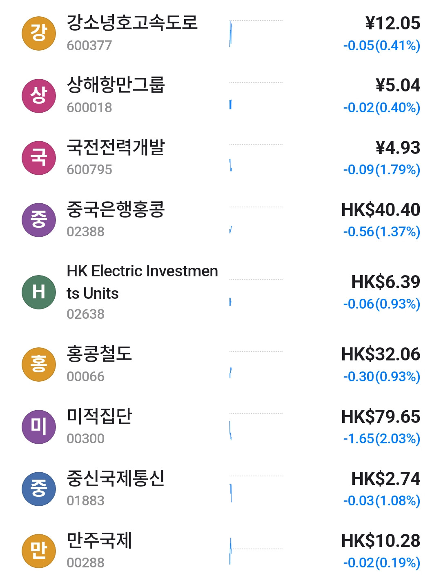Click the HK$2.74 price
This screenshot has width=441, height=578.
385,479
